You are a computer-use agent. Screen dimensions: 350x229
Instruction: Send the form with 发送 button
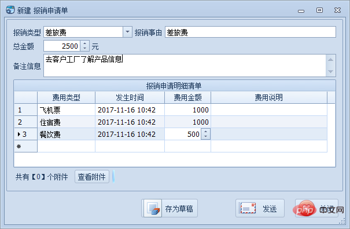[x=260, y=208]
